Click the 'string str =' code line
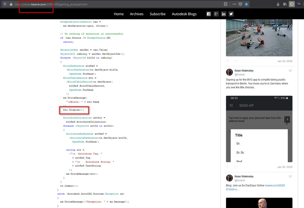The height and width of the screenshot is (208, 304). coord(75,150)
